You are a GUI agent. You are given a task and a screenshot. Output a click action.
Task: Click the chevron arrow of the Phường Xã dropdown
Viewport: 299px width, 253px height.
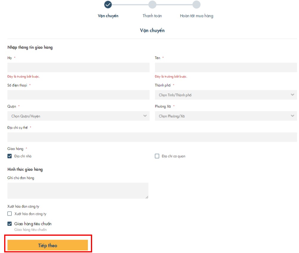click(292, 116)
